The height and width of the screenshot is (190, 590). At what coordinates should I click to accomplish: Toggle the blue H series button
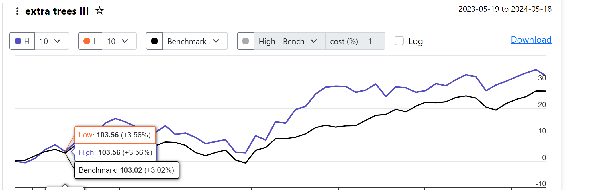pos(22,41)
